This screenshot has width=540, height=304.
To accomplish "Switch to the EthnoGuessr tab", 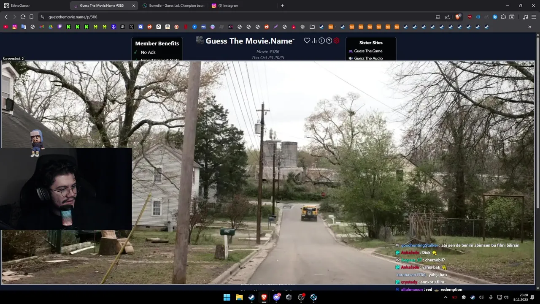I will coord(35,5).
